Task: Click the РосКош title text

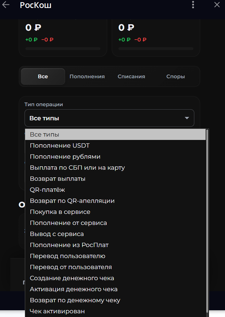Action: coord(36,5)
